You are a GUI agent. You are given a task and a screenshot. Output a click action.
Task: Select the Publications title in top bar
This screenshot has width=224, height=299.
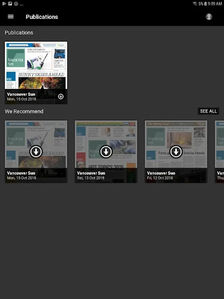click(42, 17)
